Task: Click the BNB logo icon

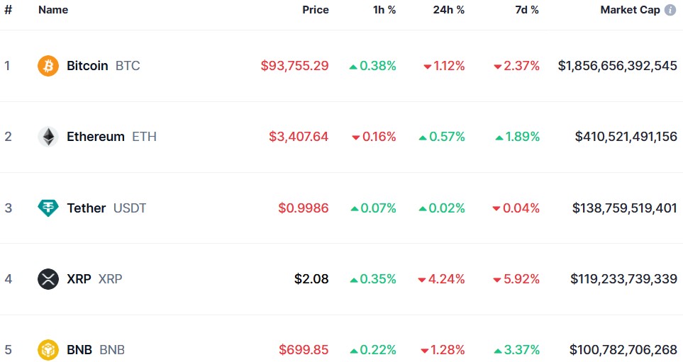Action: click(48, 350)
